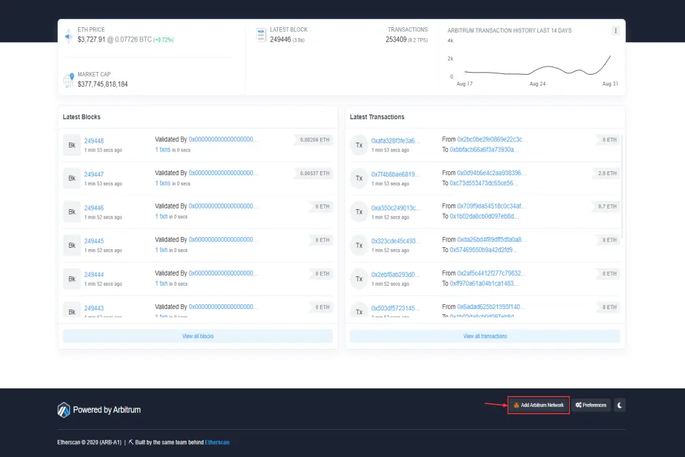Image resolution: width=685 pixels, height=457 pixels.
Task: Open transaction 0xafa328f3fe3a6 link
Action: [396, 141]
